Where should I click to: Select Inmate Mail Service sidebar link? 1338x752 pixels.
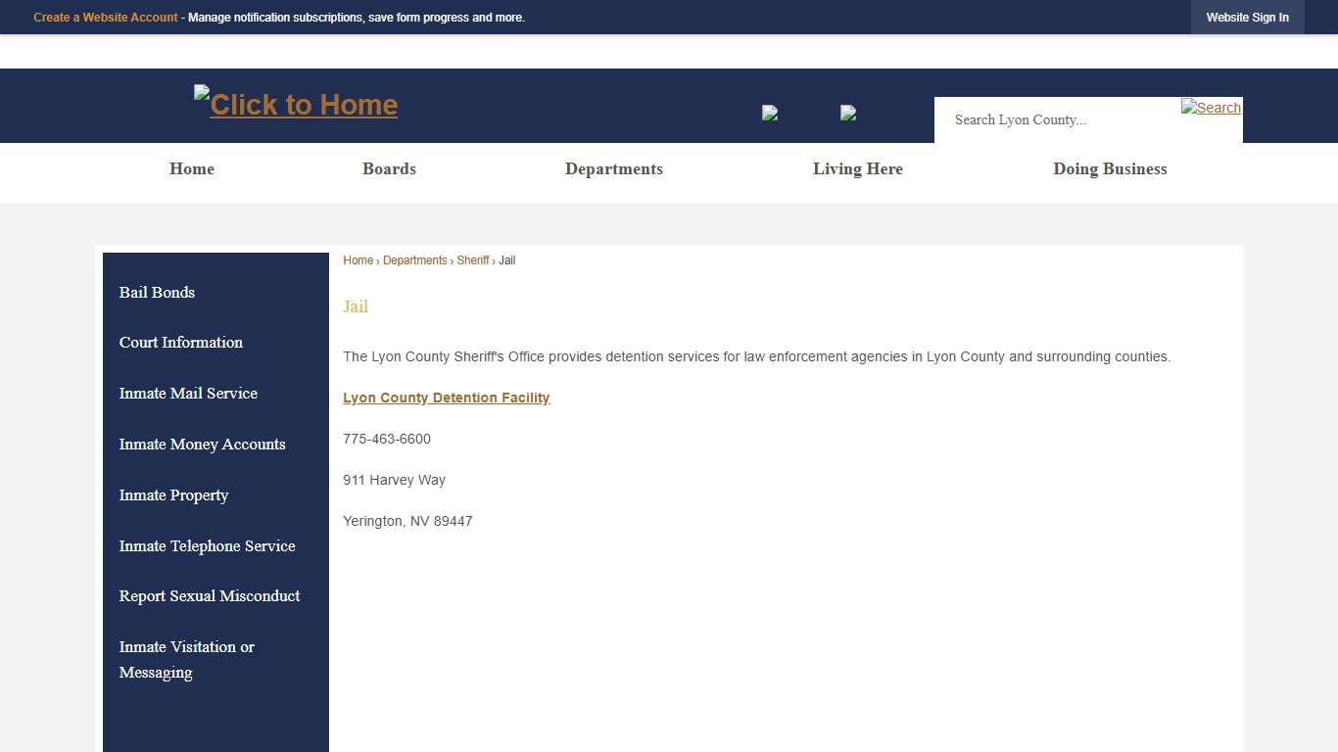188,393
